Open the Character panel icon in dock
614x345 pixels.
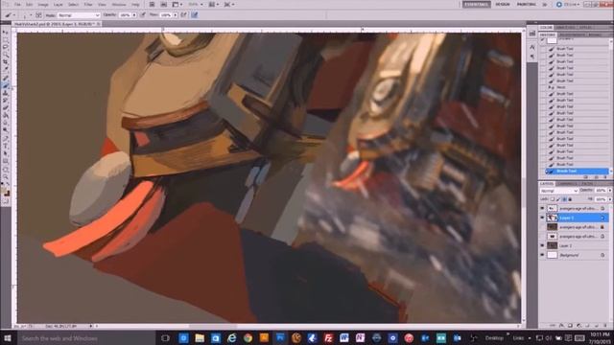coord(532,47)
